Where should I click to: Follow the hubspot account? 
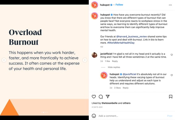119,5
